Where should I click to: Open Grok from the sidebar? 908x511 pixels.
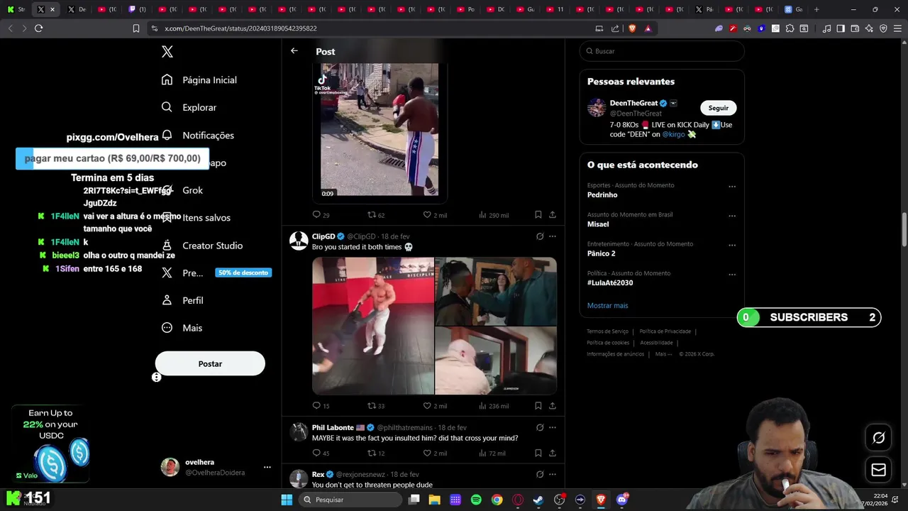[182, 190]
